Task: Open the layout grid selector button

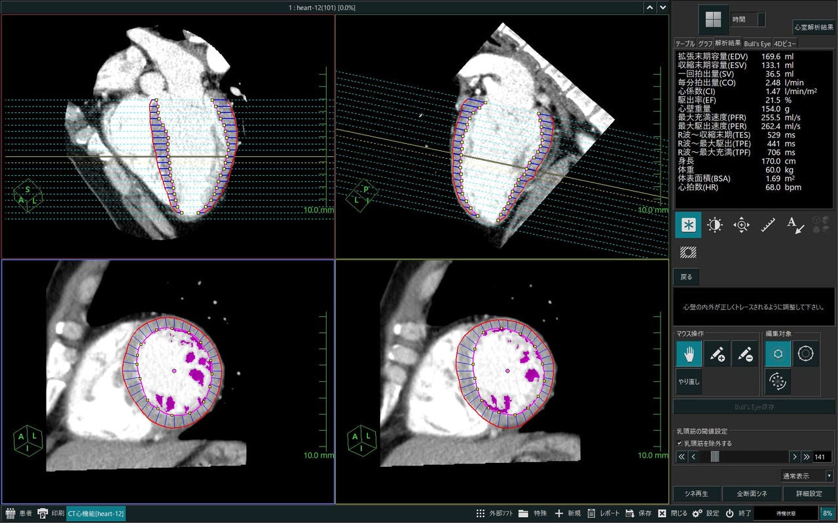Action: pyautogui.click(x=714, y=20)
